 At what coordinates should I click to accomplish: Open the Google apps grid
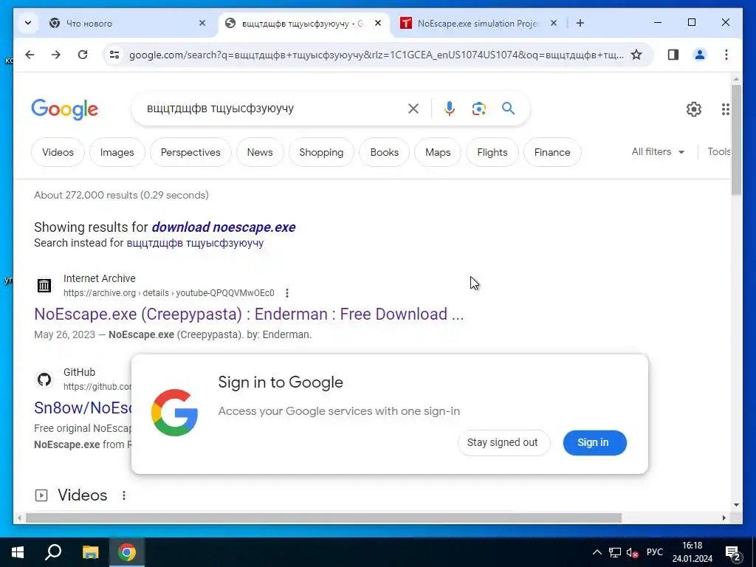tap(725, 109)
